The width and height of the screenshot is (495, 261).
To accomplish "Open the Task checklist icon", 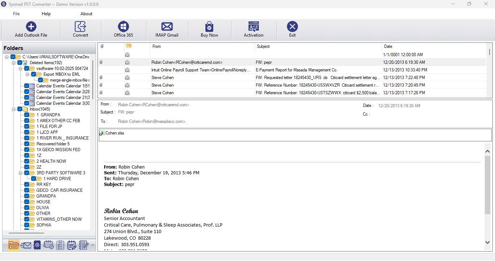I will [x=61, y=245].
